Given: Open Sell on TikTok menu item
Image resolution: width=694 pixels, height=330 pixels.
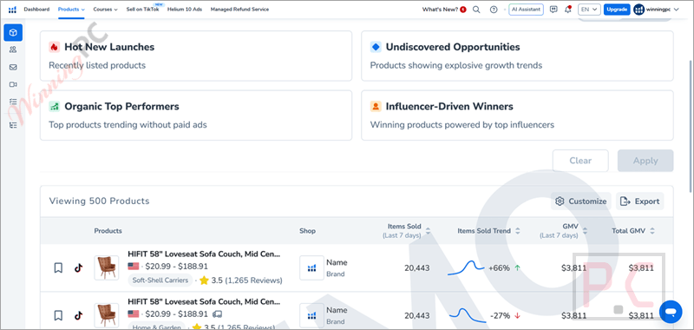Looking at the screenshot, I should point(142,10).
